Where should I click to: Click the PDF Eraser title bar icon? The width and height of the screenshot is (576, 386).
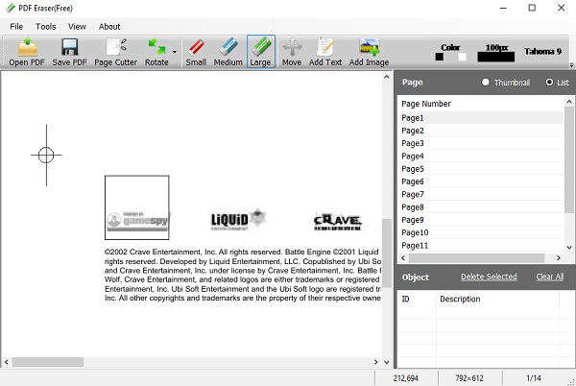(x=11, y=8)
